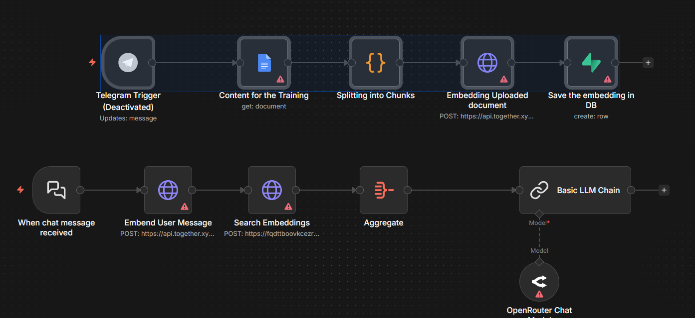Viewport: 695px width, 318px height.
Task: Click the plus button after Basic LLM Chain
Action: point(664,190)
